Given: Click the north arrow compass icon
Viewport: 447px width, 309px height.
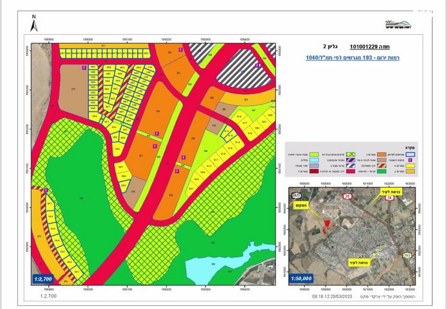Looking at the screenshot, I should [x=33, y=25].
